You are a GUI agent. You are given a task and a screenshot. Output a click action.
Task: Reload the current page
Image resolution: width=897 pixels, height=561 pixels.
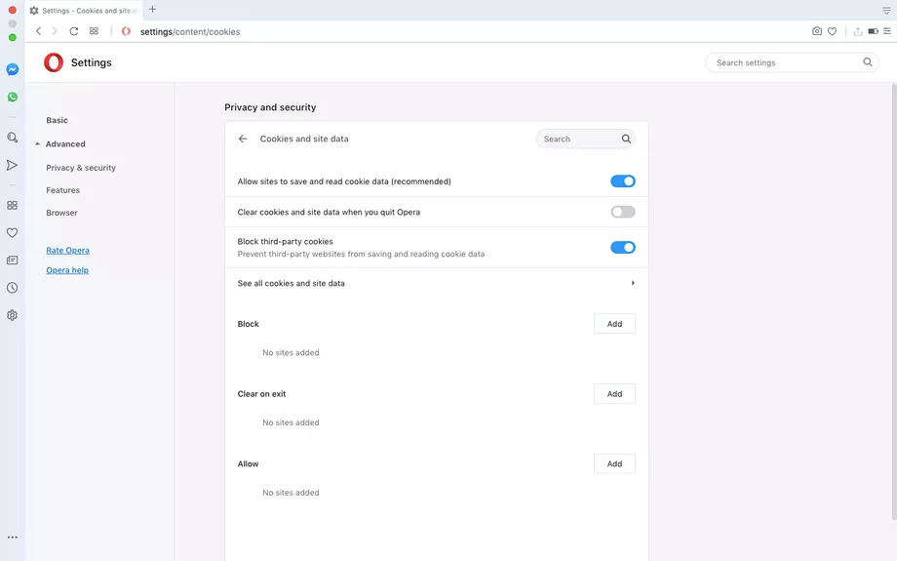(x=73, y=31)
